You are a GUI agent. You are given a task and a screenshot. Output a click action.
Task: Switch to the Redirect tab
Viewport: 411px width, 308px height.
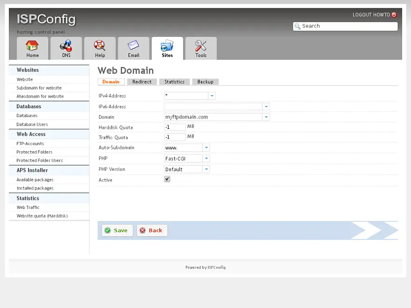point(142,82)
